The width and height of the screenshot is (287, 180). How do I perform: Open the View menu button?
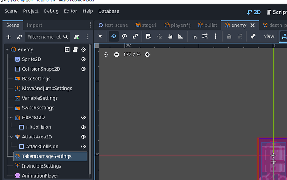pyautogui.click(x=269, y=36)
